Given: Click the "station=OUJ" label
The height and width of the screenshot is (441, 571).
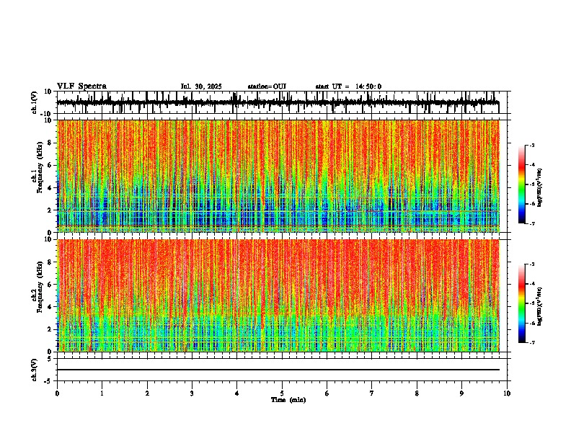Looking at the screenshot, I should point(267,86).
